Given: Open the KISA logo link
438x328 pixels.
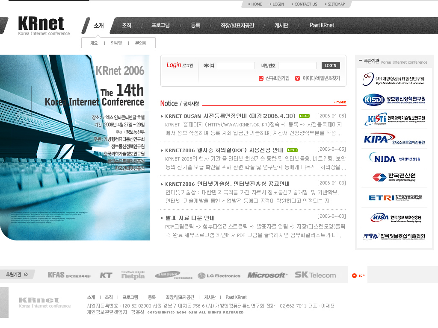Looking at the screenshot, I should point(394,217).
